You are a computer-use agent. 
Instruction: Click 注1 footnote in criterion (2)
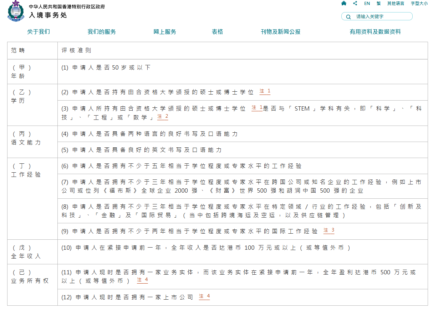point(265,91)
